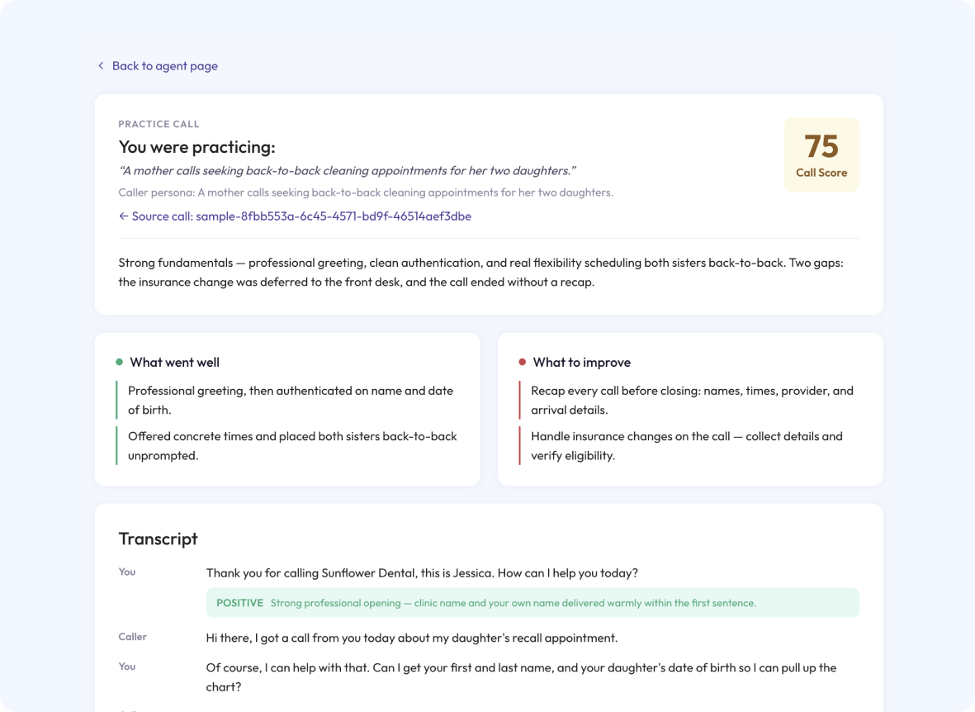Click the PRACTICE CALL label
The width and height of the screenshot is (975, 712).
pyautogui.click(x=159, y=124)
